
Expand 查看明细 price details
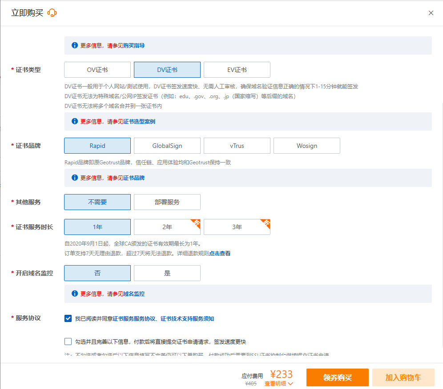click(279, 384)
